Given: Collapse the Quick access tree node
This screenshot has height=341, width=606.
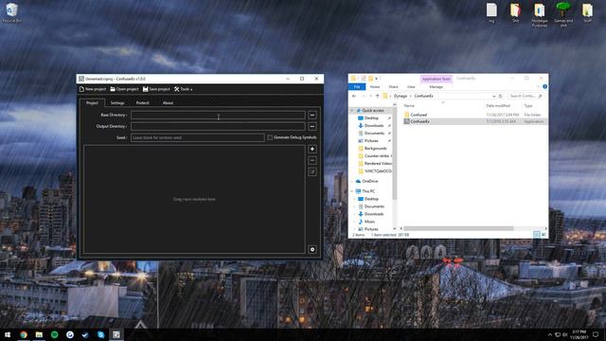Looking at the screenshot, I should [352, 111].
